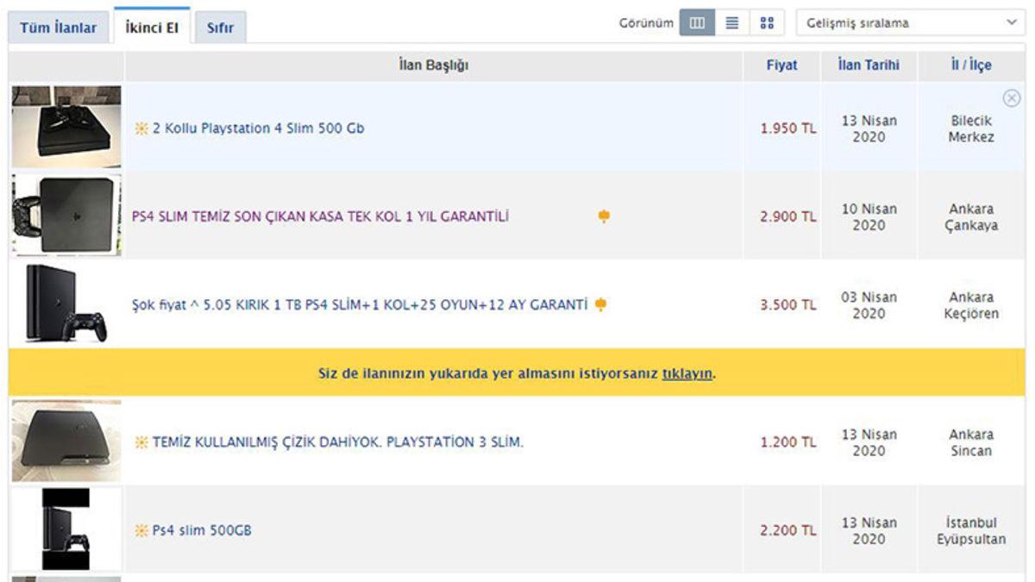Image resolution: width=1035 pixels, height=582 pixels.
Task: Open the Gelişmiş sıralama sorting dropdown
Action: [x=911, y=23]
